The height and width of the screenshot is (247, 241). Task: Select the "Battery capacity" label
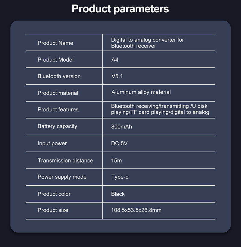pos(57,126)
